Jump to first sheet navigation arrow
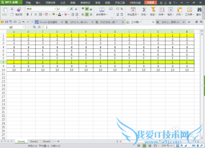Viewport: 205px width, 148px height. coord(2,141)
